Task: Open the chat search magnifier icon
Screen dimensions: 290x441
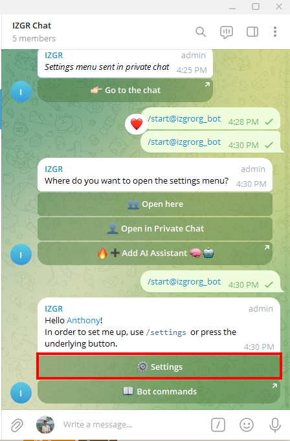Action: pyautogui.click(x=201, y=32)
